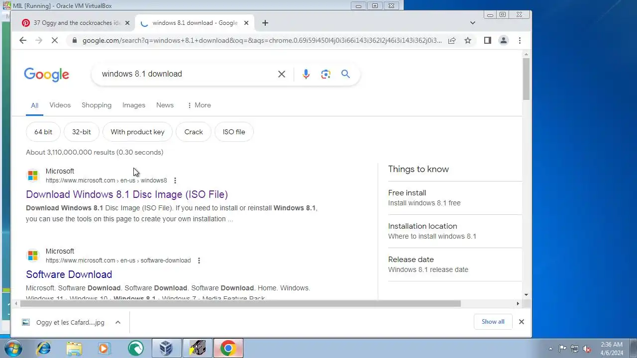Filter results by 64 bit chip
Screen dimensions: 637x358
pyautogui.click(x=43, y=132)
